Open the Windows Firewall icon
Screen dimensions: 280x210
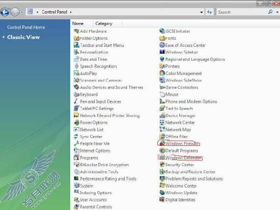[162, 144]
